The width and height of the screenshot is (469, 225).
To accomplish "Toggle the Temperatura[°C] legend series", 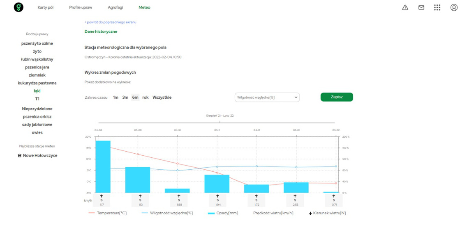I will [x=107, y=213].
